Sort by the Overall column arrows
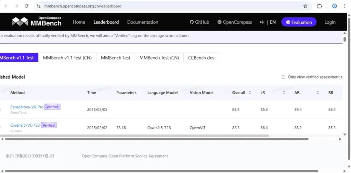The height and width of the screenshot is (173, 351). coord(250,92)
